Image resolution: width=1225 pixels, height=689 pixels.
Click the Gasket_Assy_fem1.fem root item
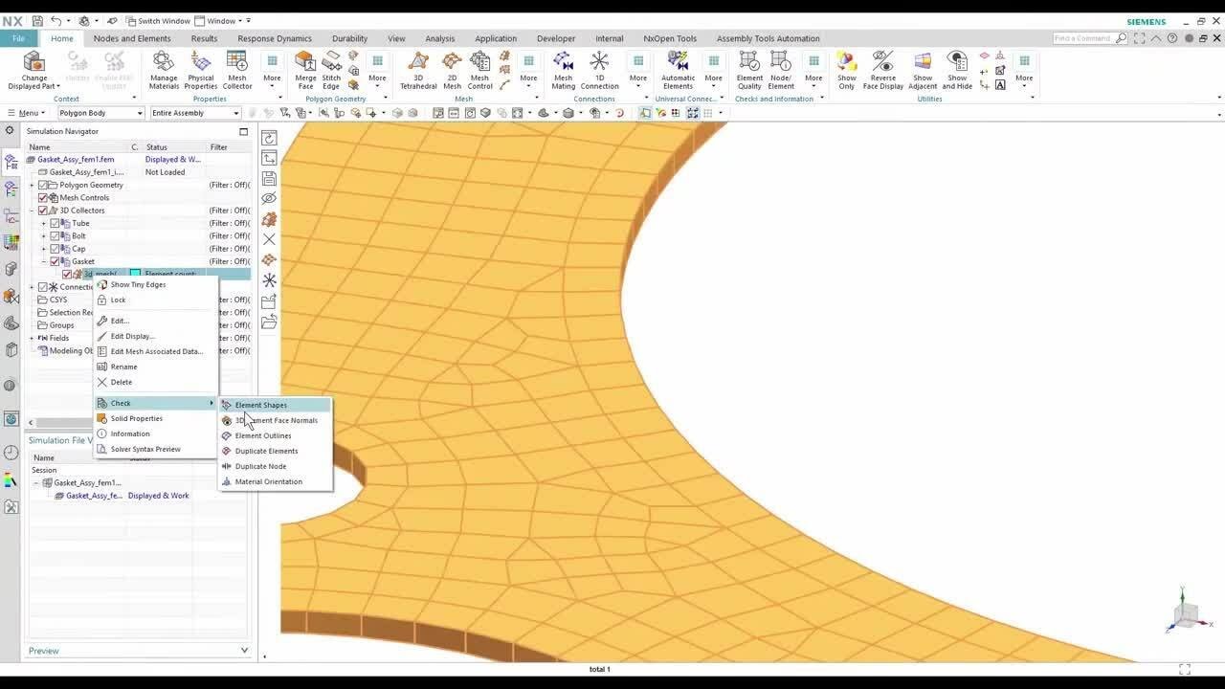click(76, 160)
